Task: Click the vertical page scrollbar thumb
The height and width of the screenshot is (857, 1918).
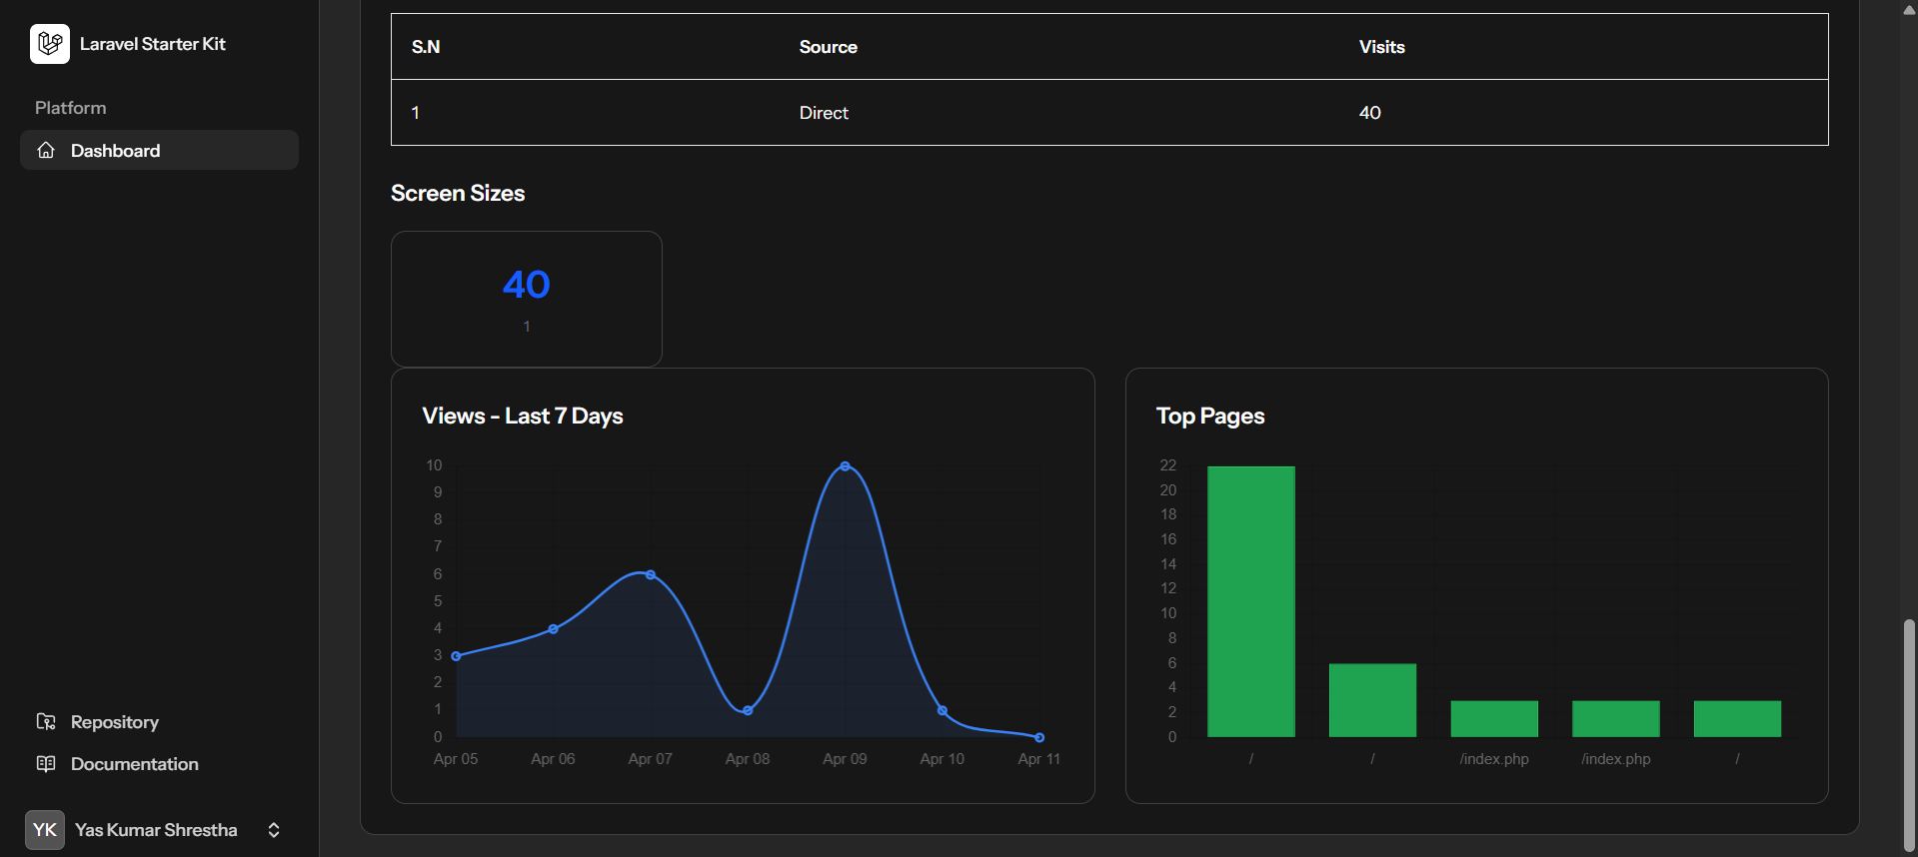Action: (x=1909, y=736)
